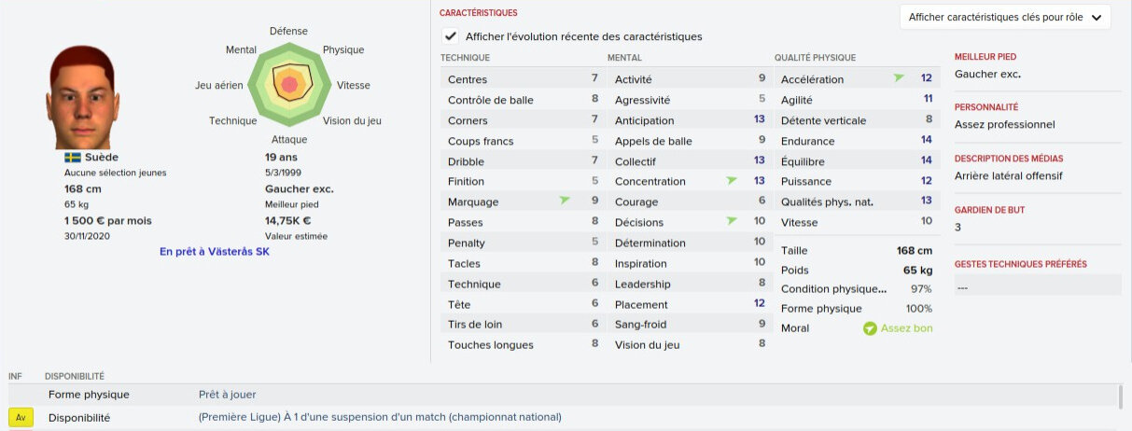Open the Première Ligue suspension notice link
Screen dimensions: 1132x431
[x=380, y=417]
